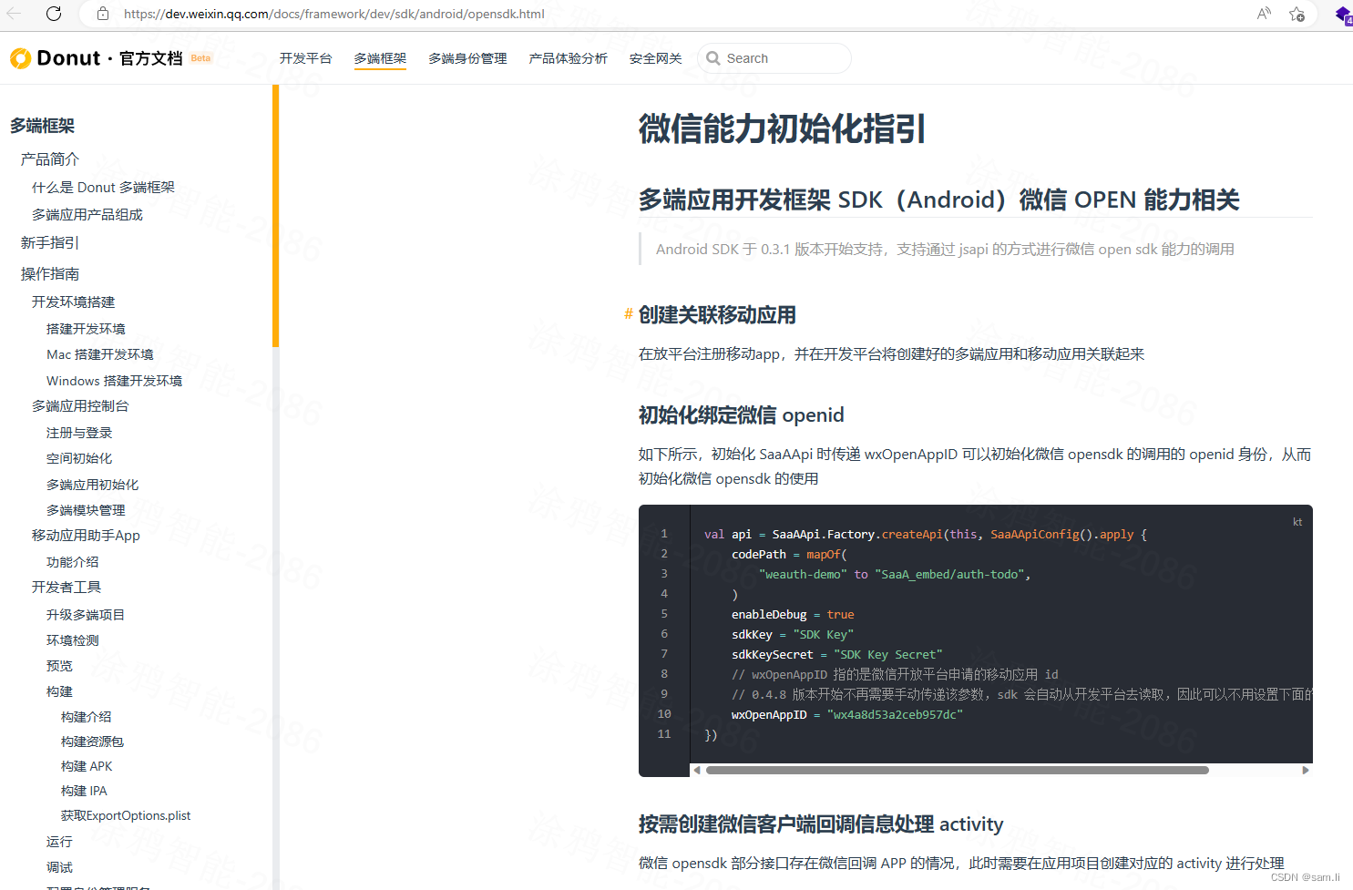Click the browser extension icon in the window corner

[1343, 14]
